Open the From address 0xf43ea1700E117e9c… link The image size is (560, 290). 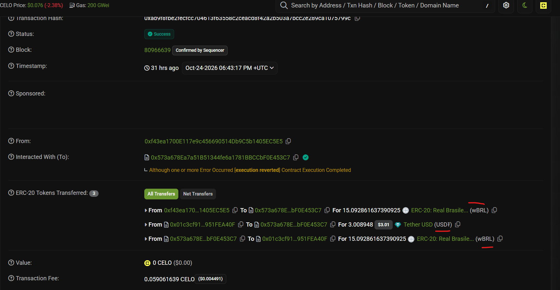pos(214,141)
